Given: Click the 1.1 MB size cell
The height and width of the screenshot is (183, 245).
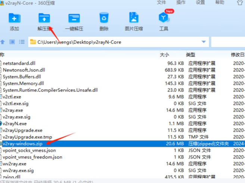Looking at the screenshot, I should click(x=176, y=123).
